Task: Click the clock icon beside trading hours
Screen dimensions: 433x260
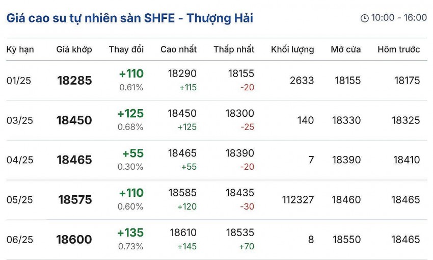Action: 364,18
